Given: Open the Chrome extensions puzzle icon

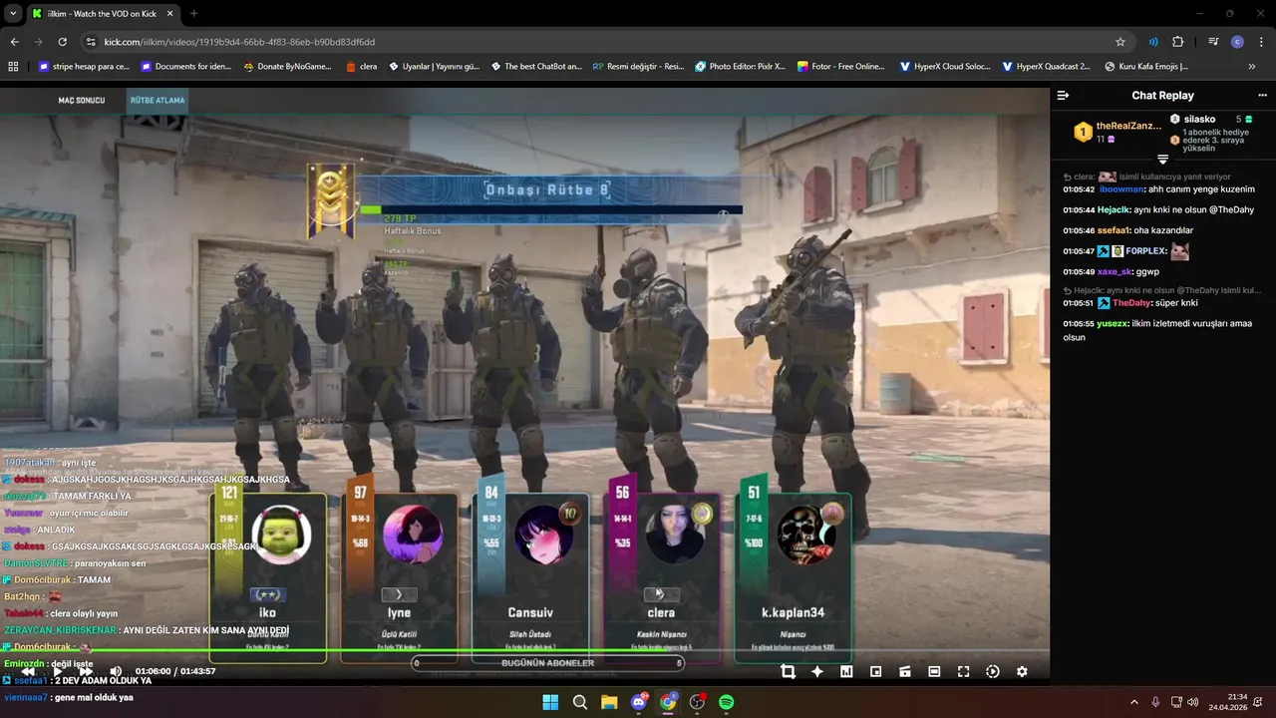Looking at the screenshot, I should [x=1178, y=42].
